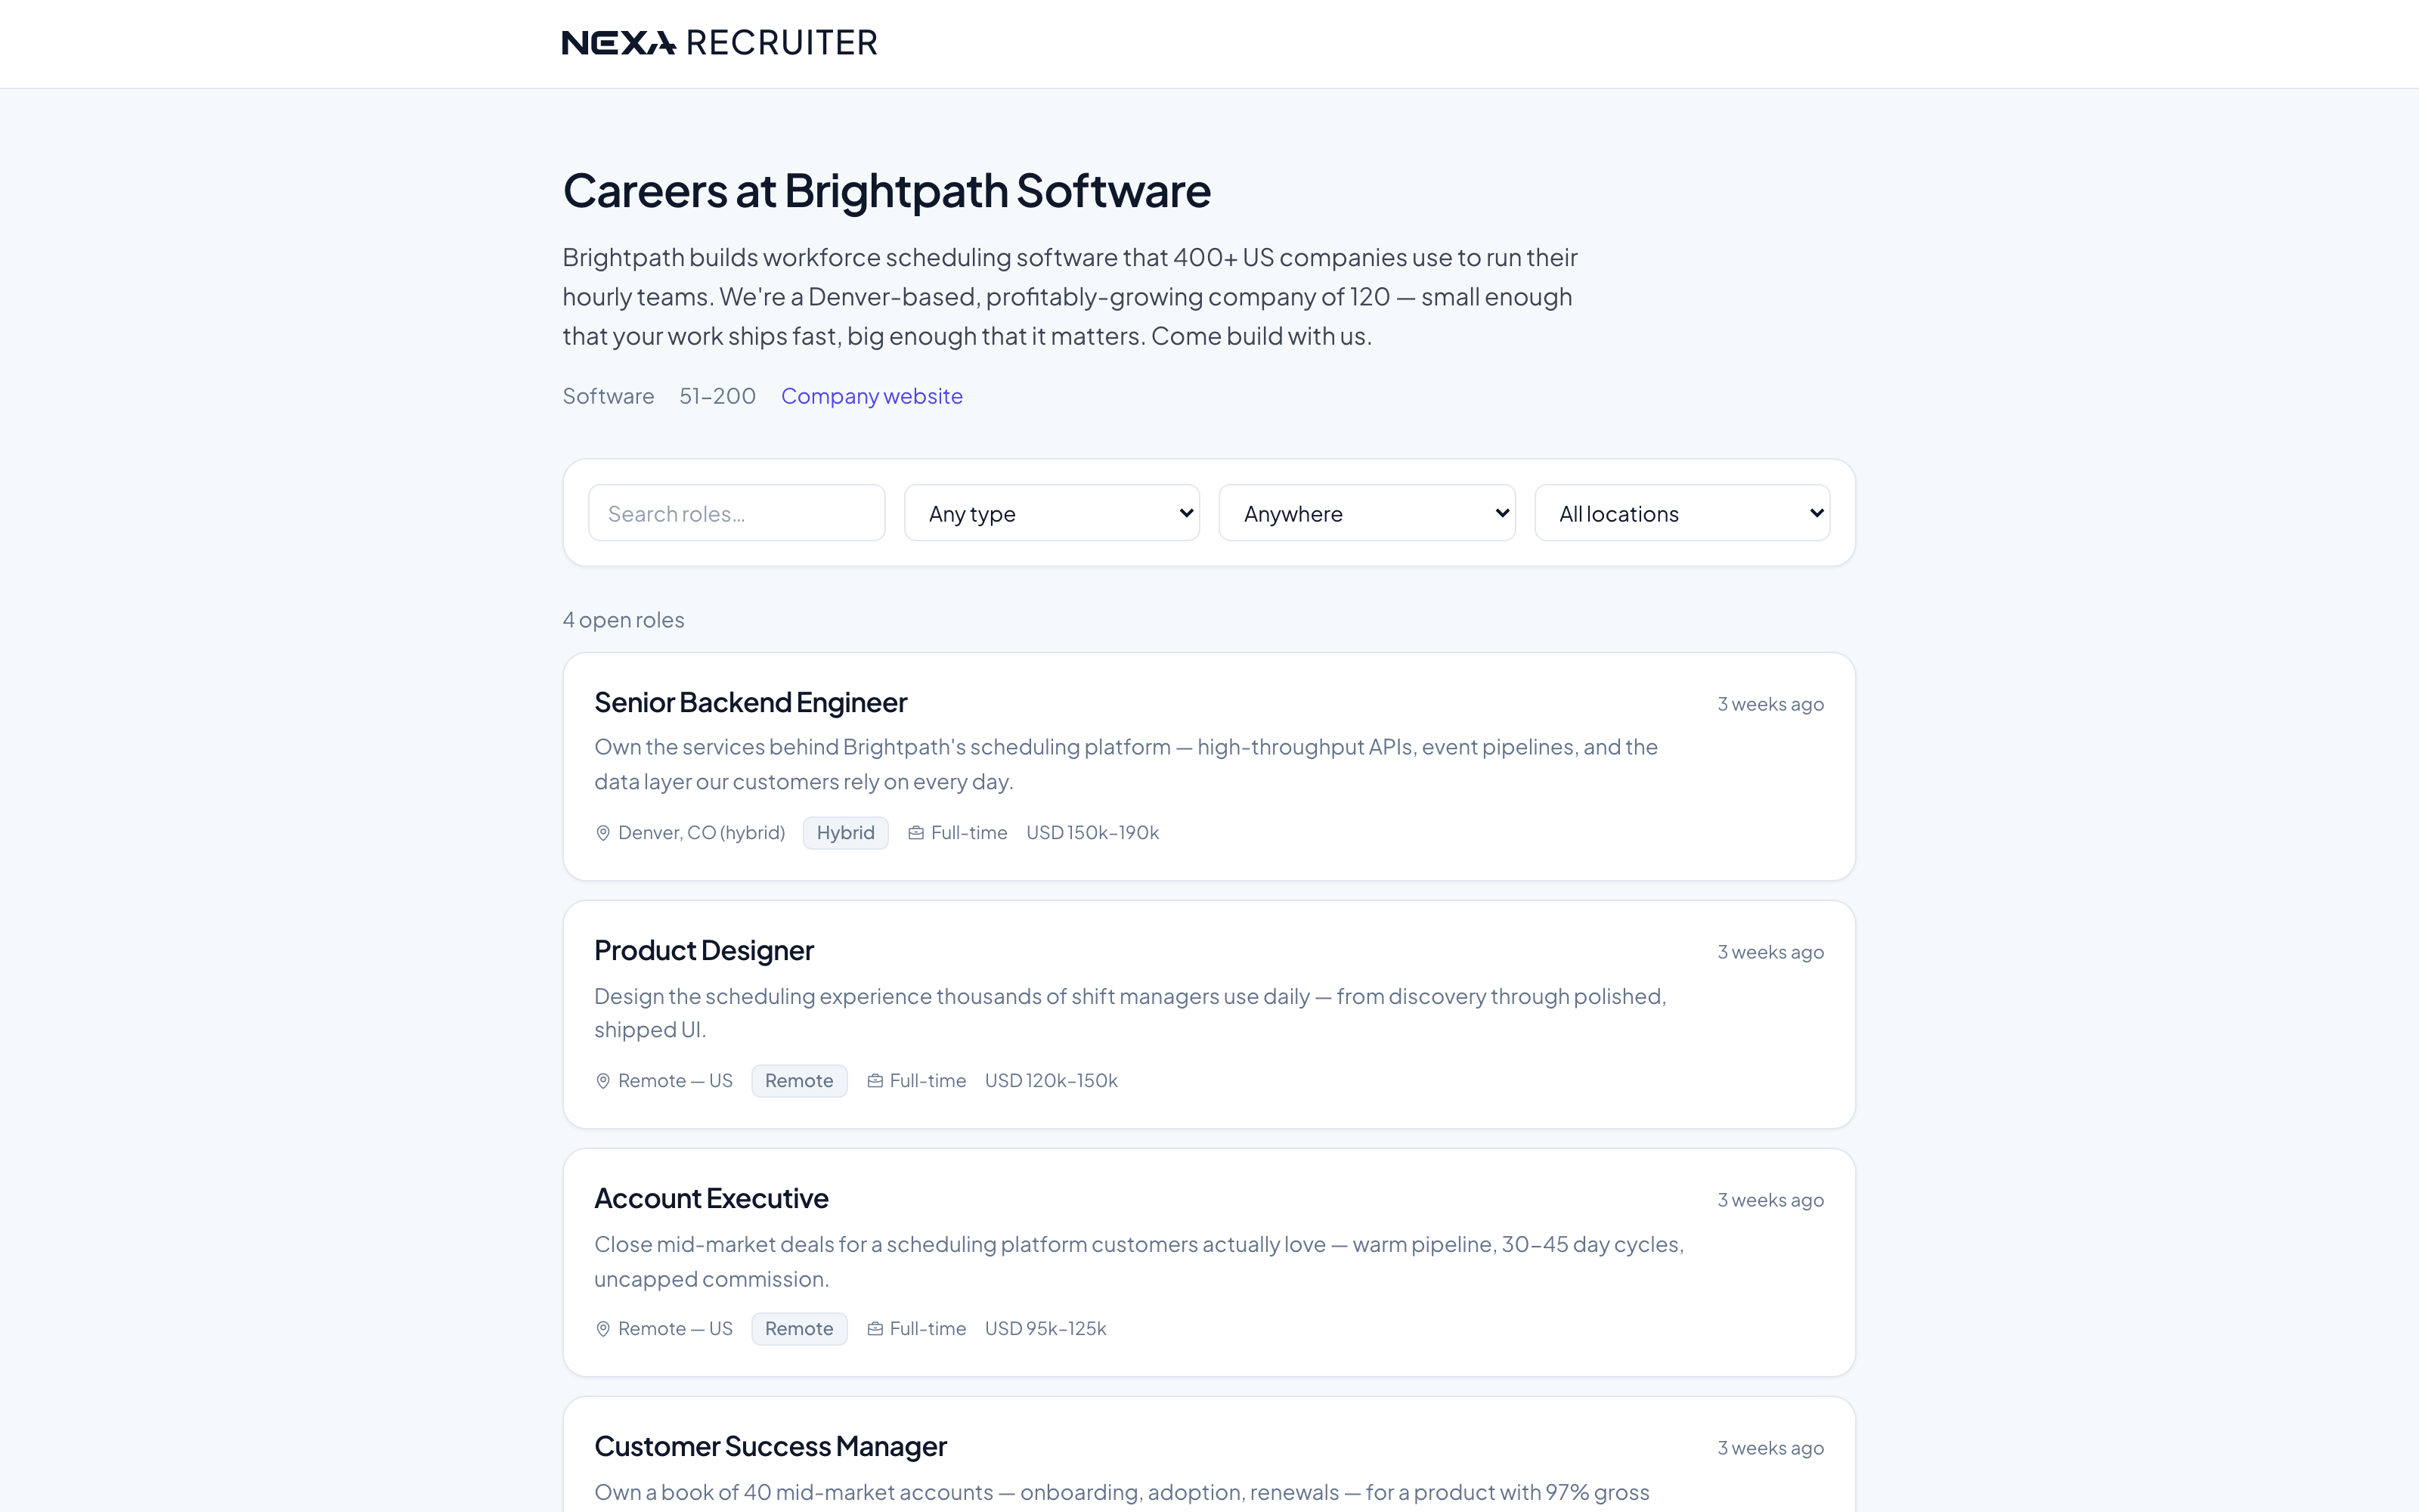This screenshot has height=1512, width=2419.
Task: Click the '51–200' company size label
Action: tap(717, 396)
